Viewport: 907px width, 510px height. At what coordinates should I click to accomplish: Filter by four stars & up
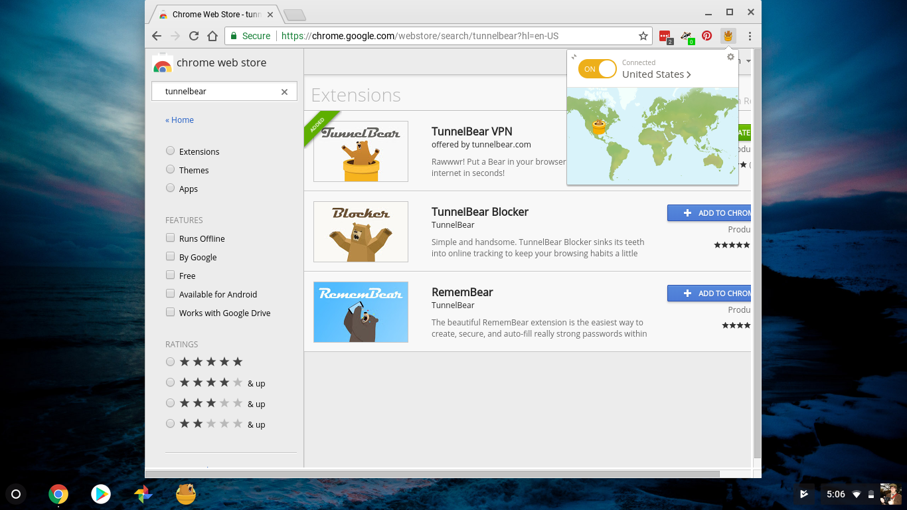tap(171, 382)
